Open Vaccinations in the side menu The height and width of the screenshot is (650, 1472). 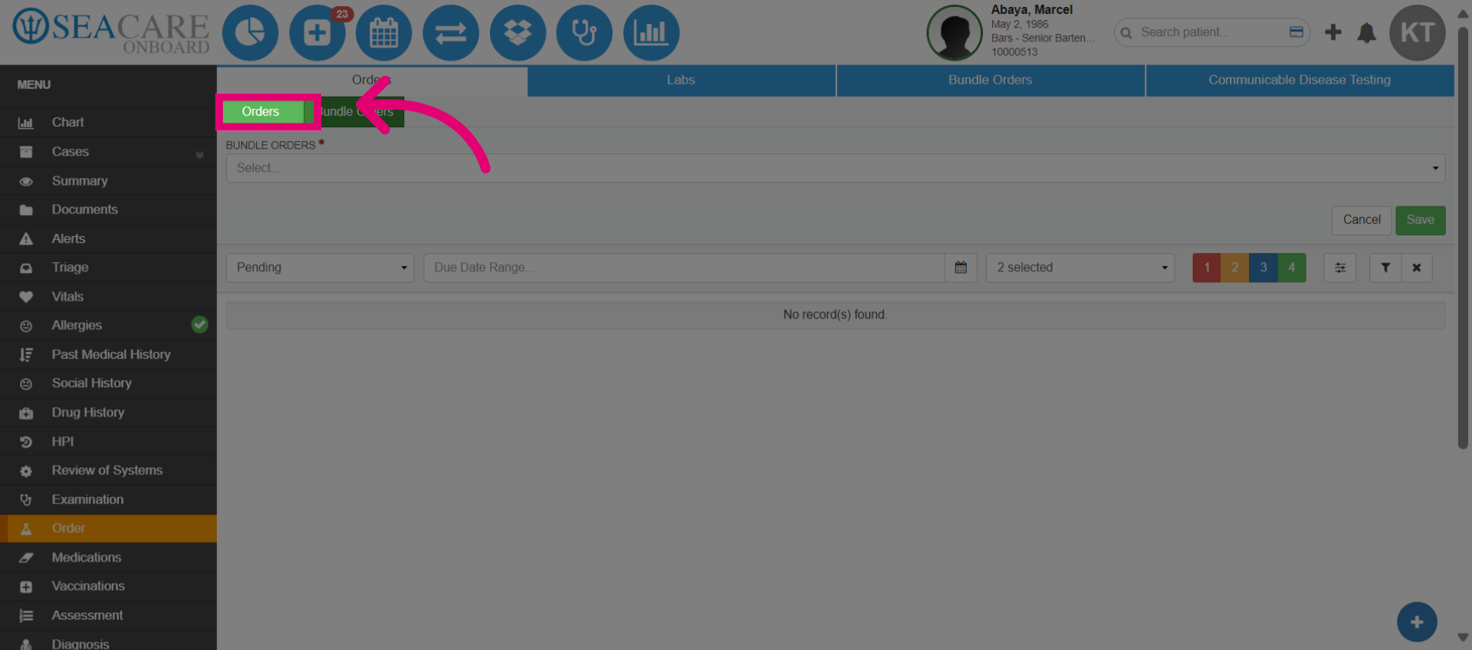[x=108, y=586]
